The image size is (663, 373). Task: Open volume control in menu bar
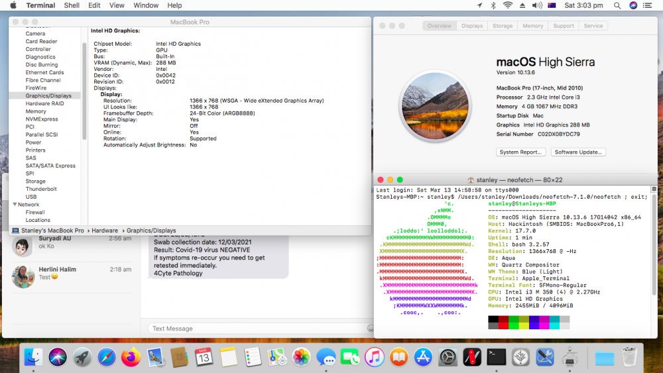click(x=537, y=5)
